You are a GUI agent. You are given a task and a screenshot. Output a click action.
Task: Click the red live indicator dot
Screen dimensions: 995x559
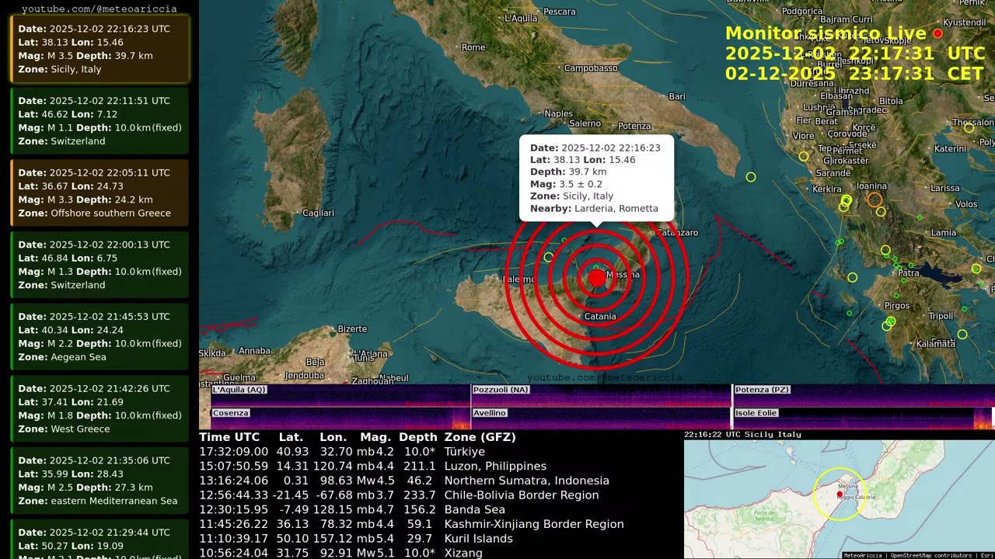937,33
